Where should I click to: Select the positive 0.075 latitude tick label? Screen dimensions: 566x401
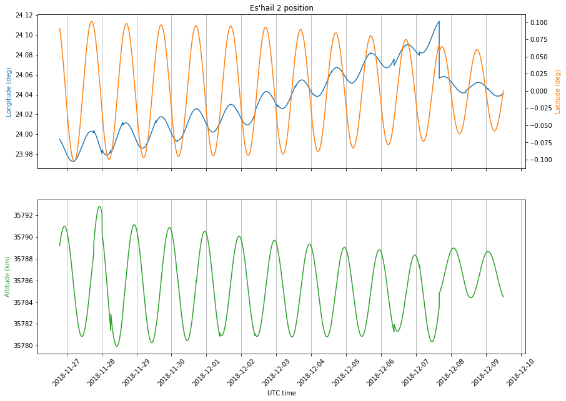coord(539,40)
